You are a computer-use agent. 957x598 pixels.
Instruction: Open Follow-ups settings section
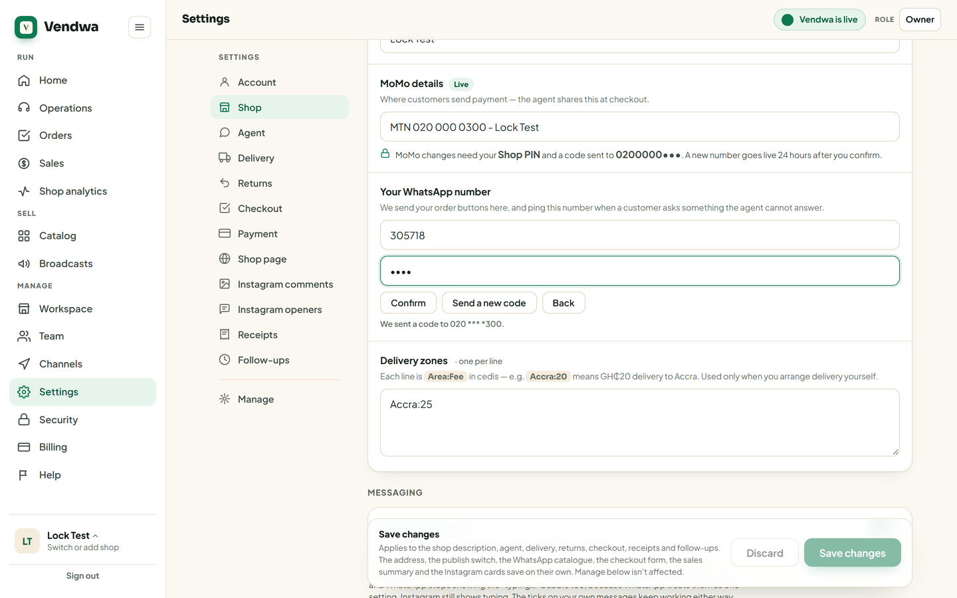point(280,360)
